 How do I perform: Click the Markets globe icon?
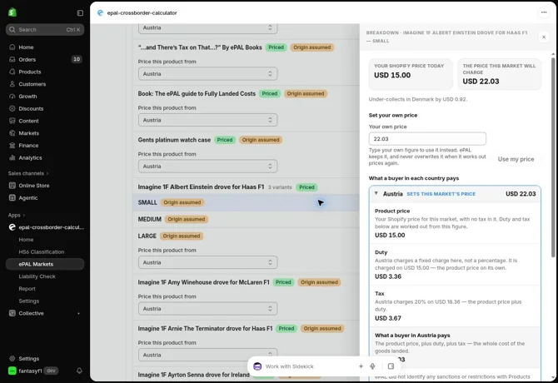tap(12, 133)
